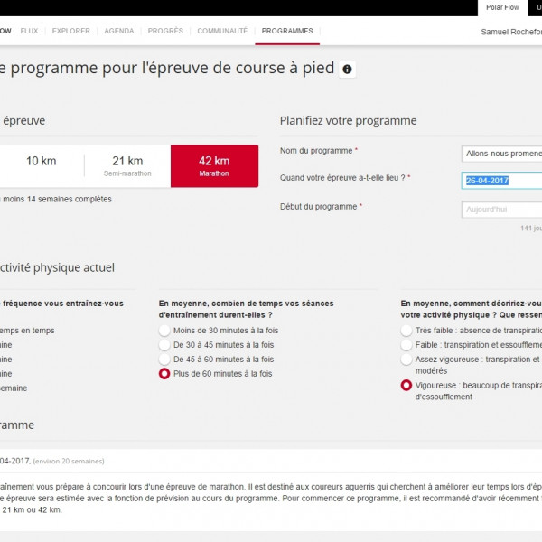Click the 'Nom du programme' text field

tap(501, 154)
